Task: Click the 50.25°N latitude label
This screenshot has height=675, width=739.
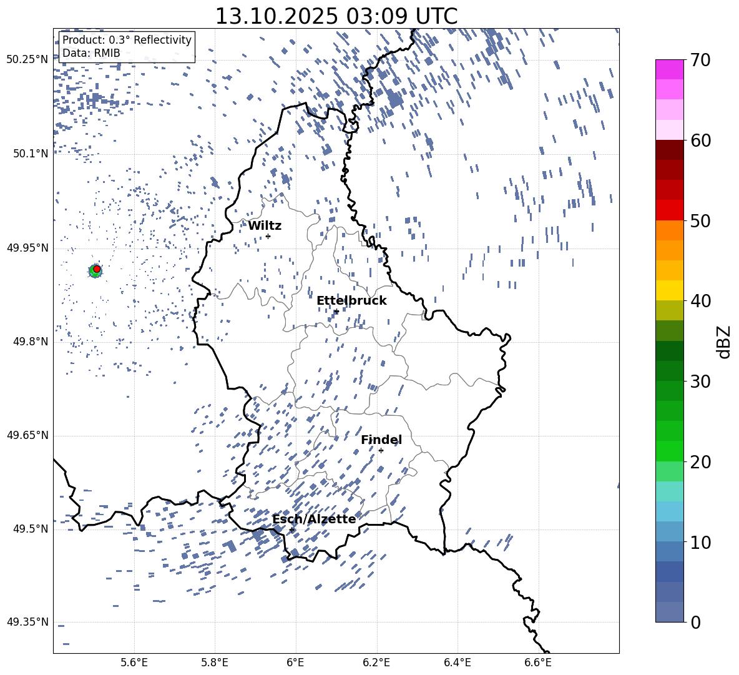Action: point(27,60)
